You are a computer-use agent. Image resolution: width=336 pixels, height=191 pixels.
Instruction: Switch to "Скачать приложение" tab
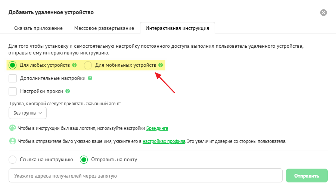[38, 28]
